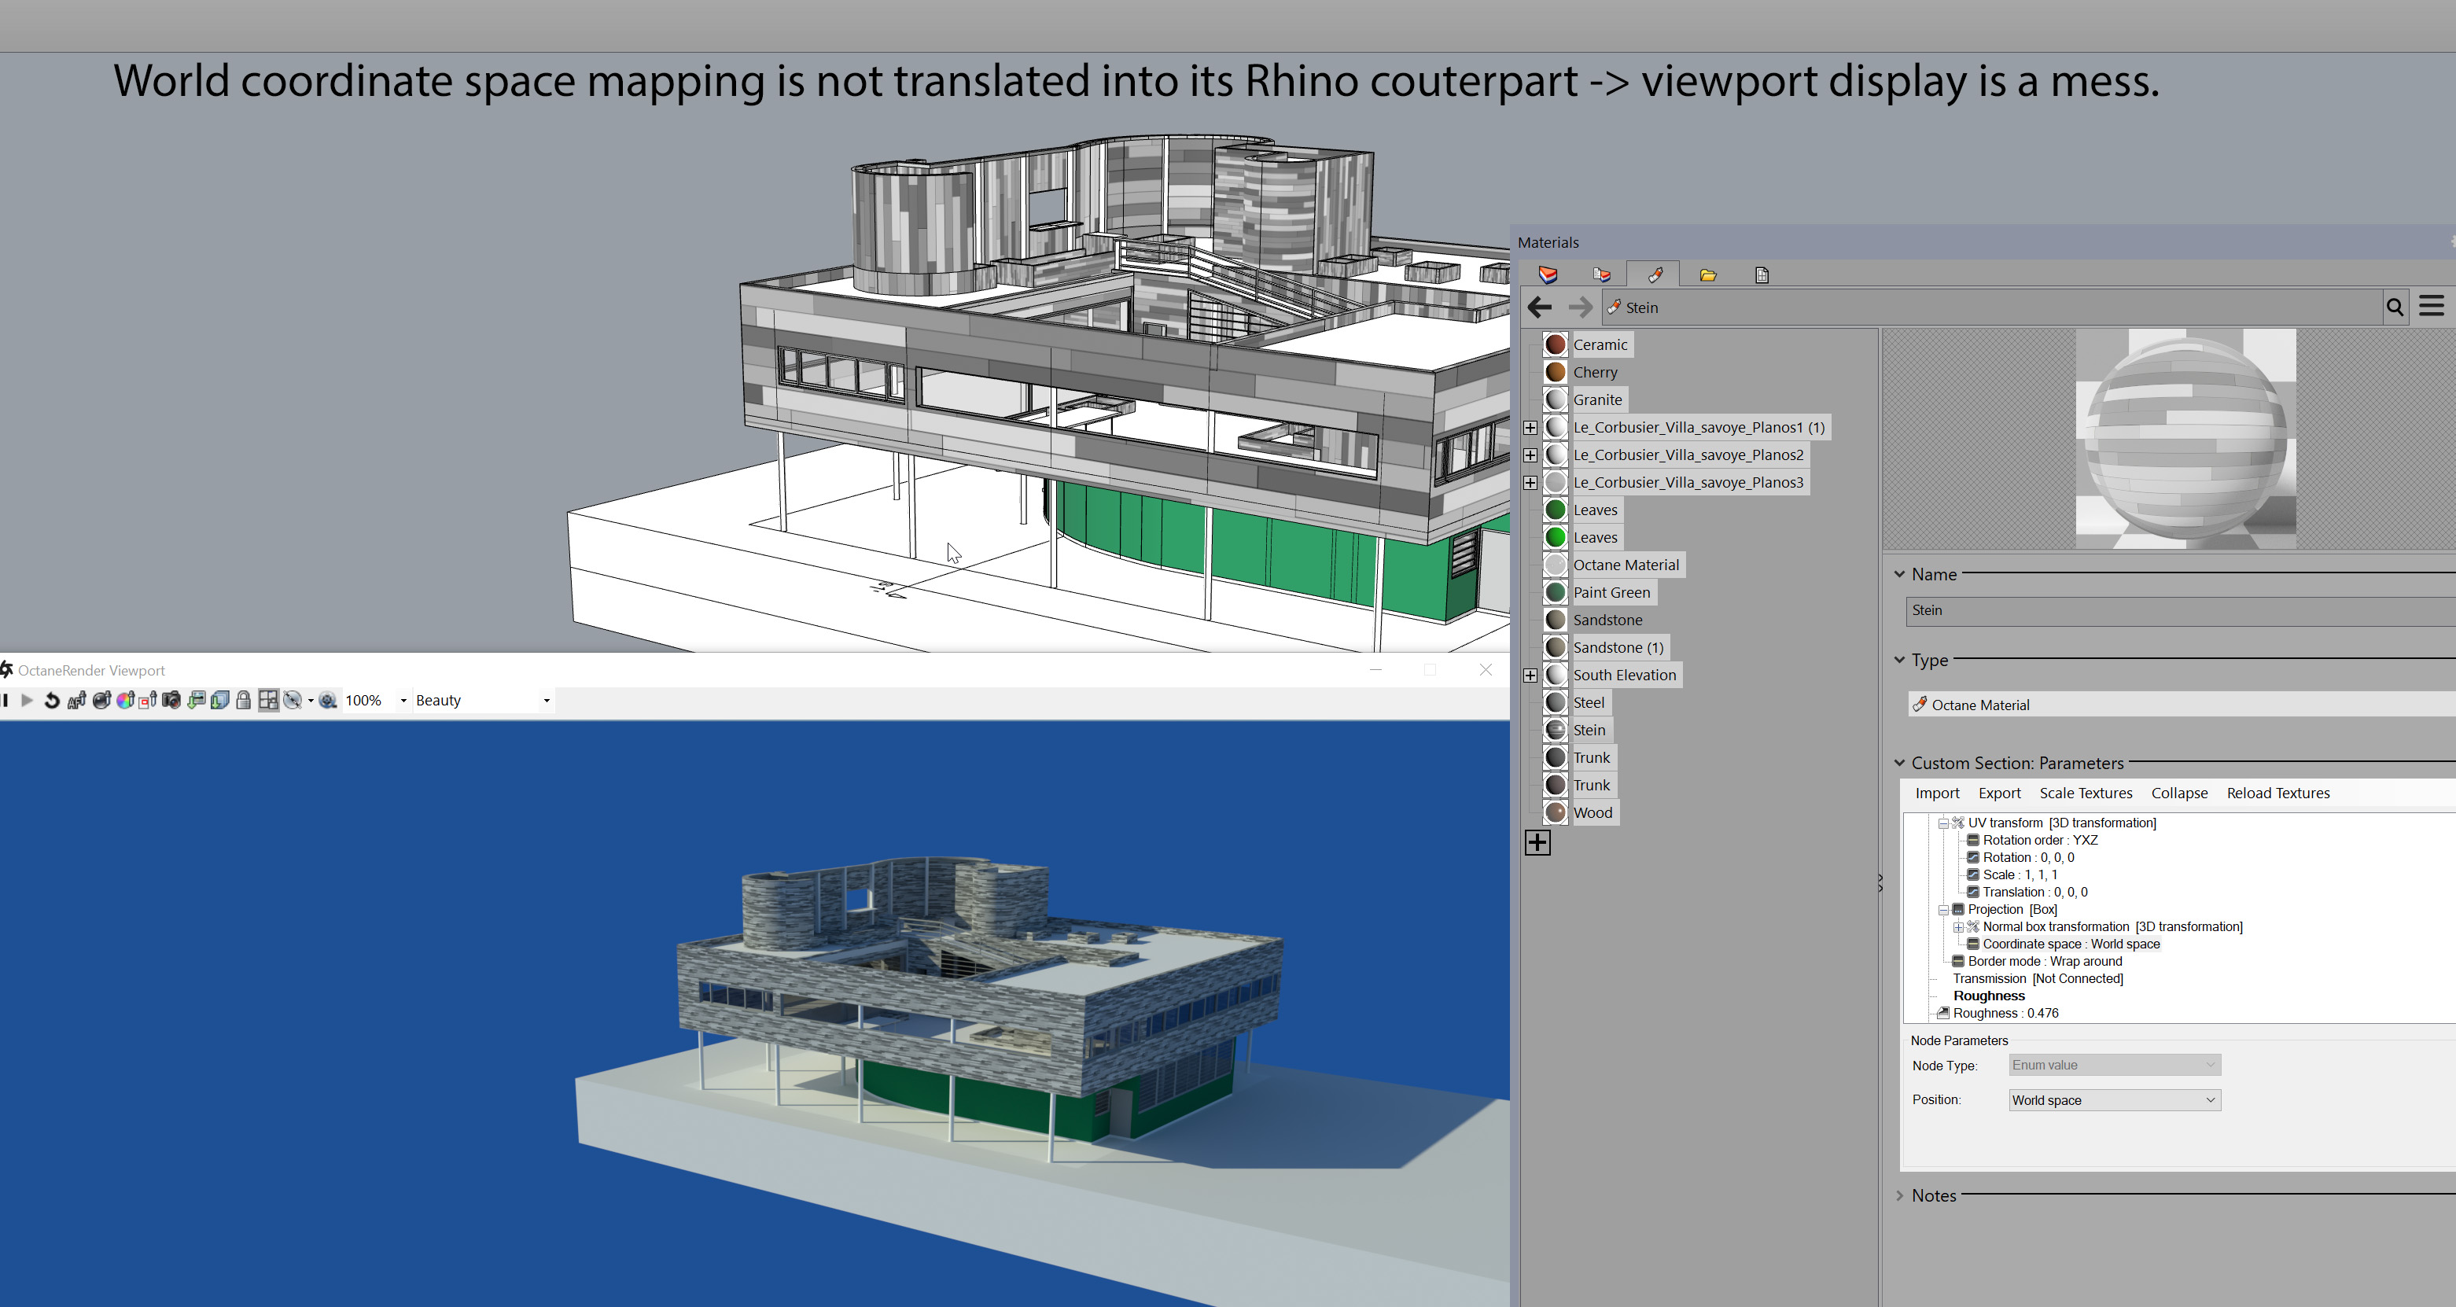The image size is (2456, 1307).
Task: Select the white balance color picker
Action: pos(125,701)
